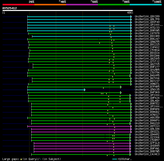Select the UniRef100_B9F277 label

coord(147,67)
